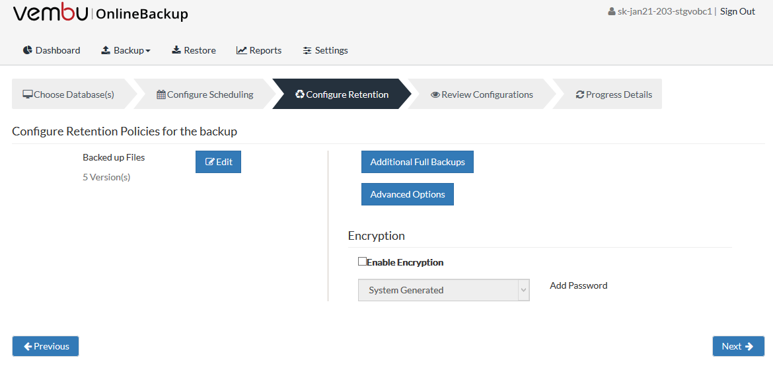Click the user profile icon beside the username
The height and width of the screenshot is (366, 773).
tap(611, 12)
